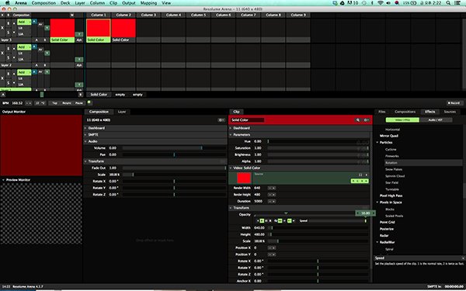Toggle the blue A auto-pilot button on layer 3
Viewport: 466px width, 291px height.
click(34, 22)
